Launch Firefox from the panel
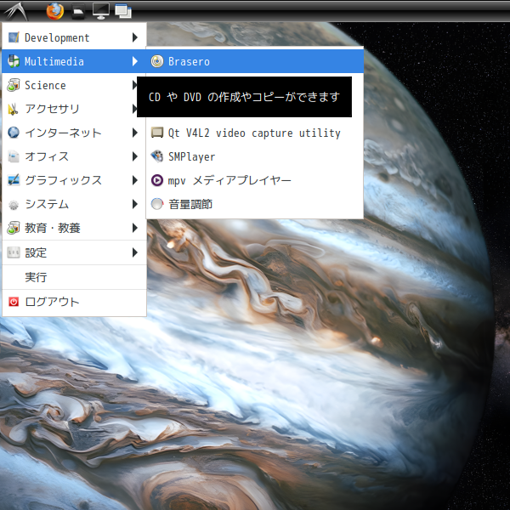510x510 pixels. point(55,11)
